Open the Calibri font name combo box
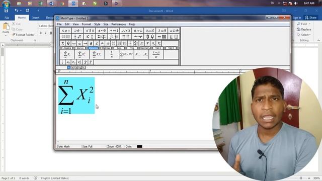This screenshot has width=322, height=181. (x=46, y=26)
